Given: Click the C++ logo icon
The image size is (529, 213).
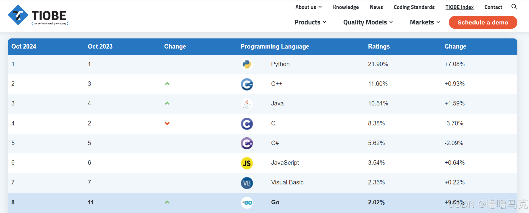Looking at the screenshot, I should pyautogui.click(x=247, y=84).
